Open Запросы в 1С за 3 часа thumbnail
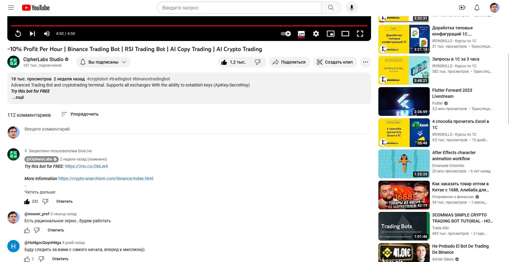This screenshot has height=262, width=509. 404,70
